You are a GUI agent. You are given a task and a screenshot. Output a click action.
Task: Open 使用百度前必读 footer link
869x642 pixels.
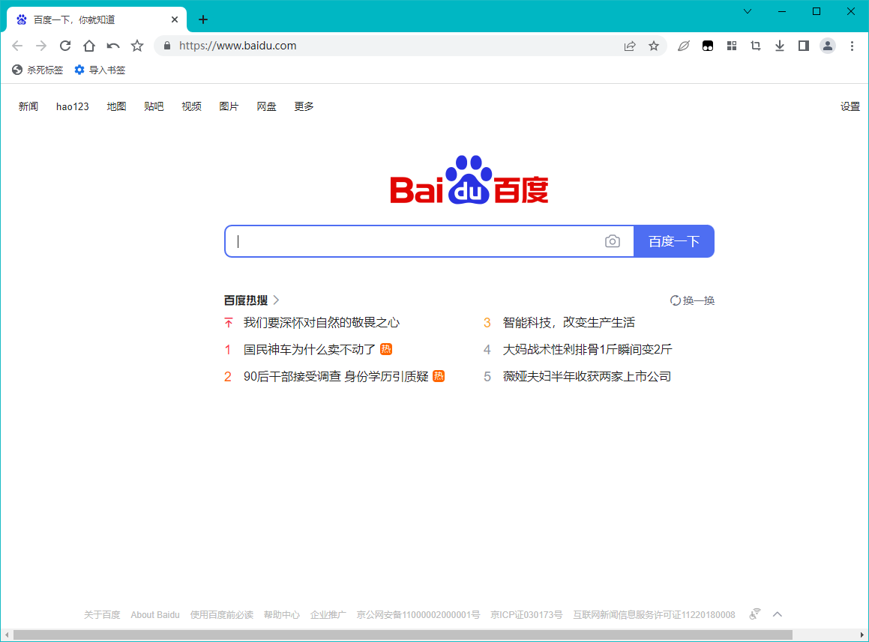coord(222,615)
